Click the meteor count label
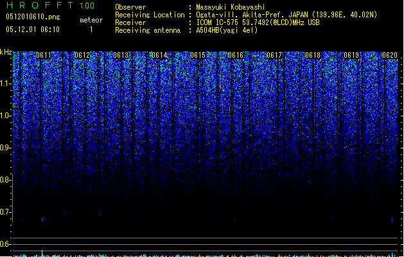This screenshot has height=257, width=404. pos(91,20)
